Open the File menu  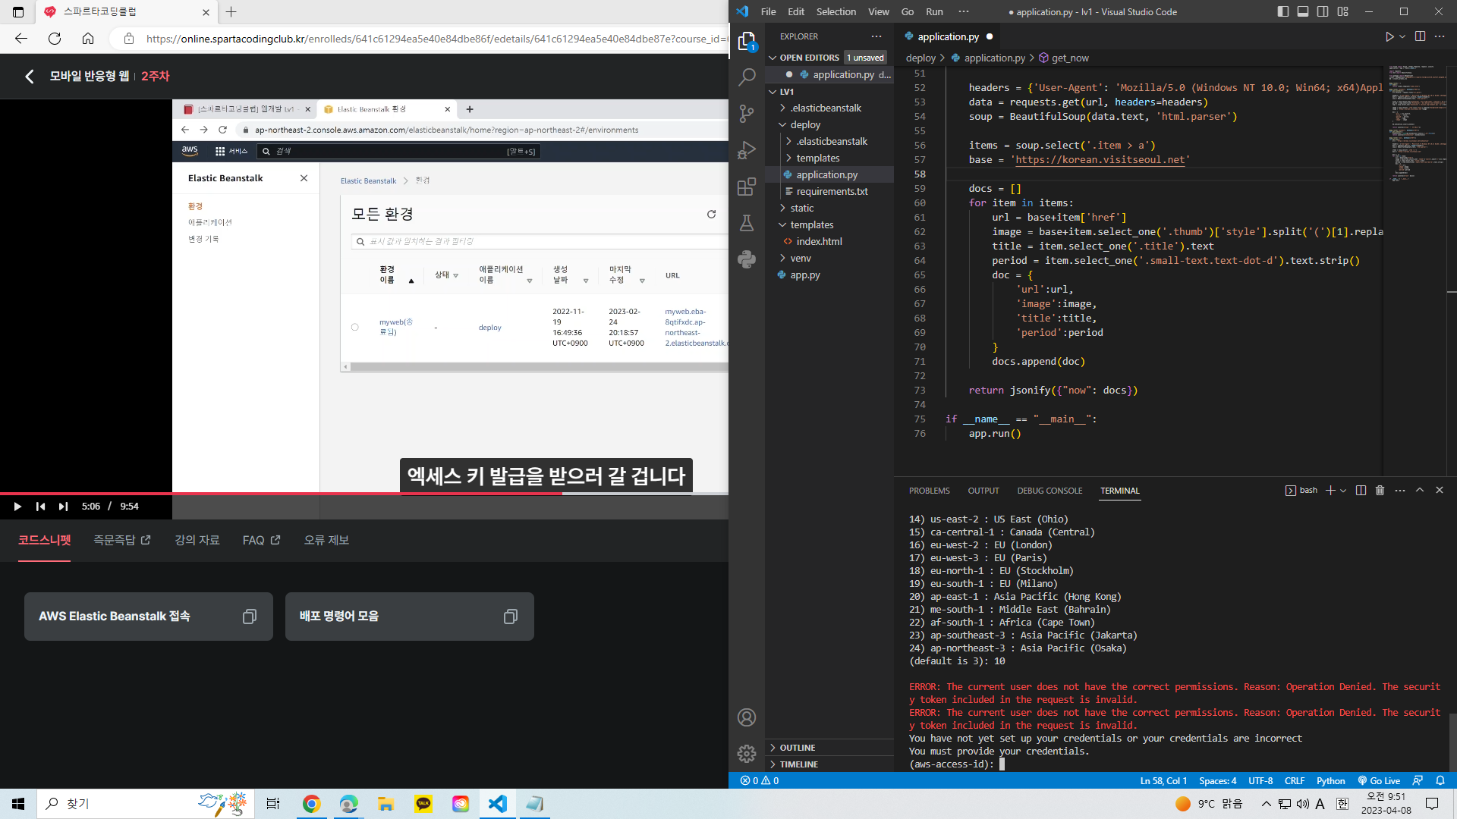tap(768, 11)
